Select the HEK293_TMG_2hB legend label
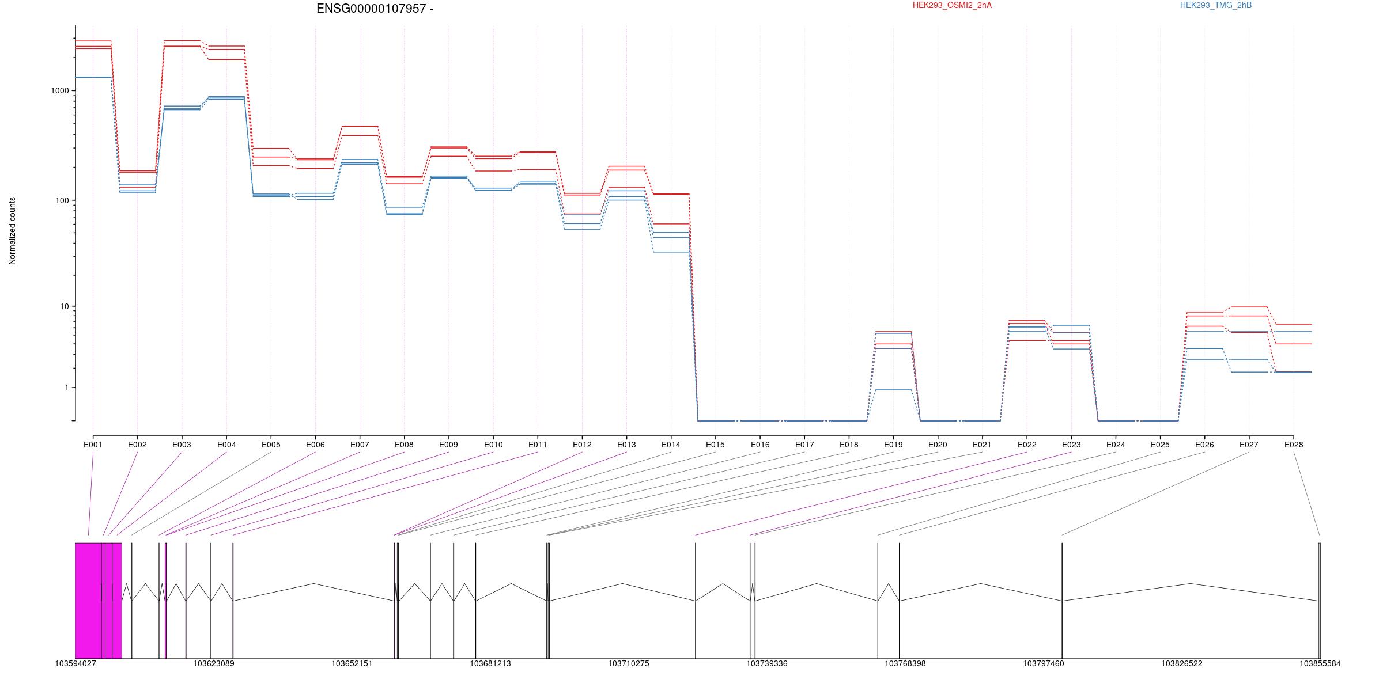Image resolution: width=1383 pixels, height=691 pixels. pos(1216,5)
